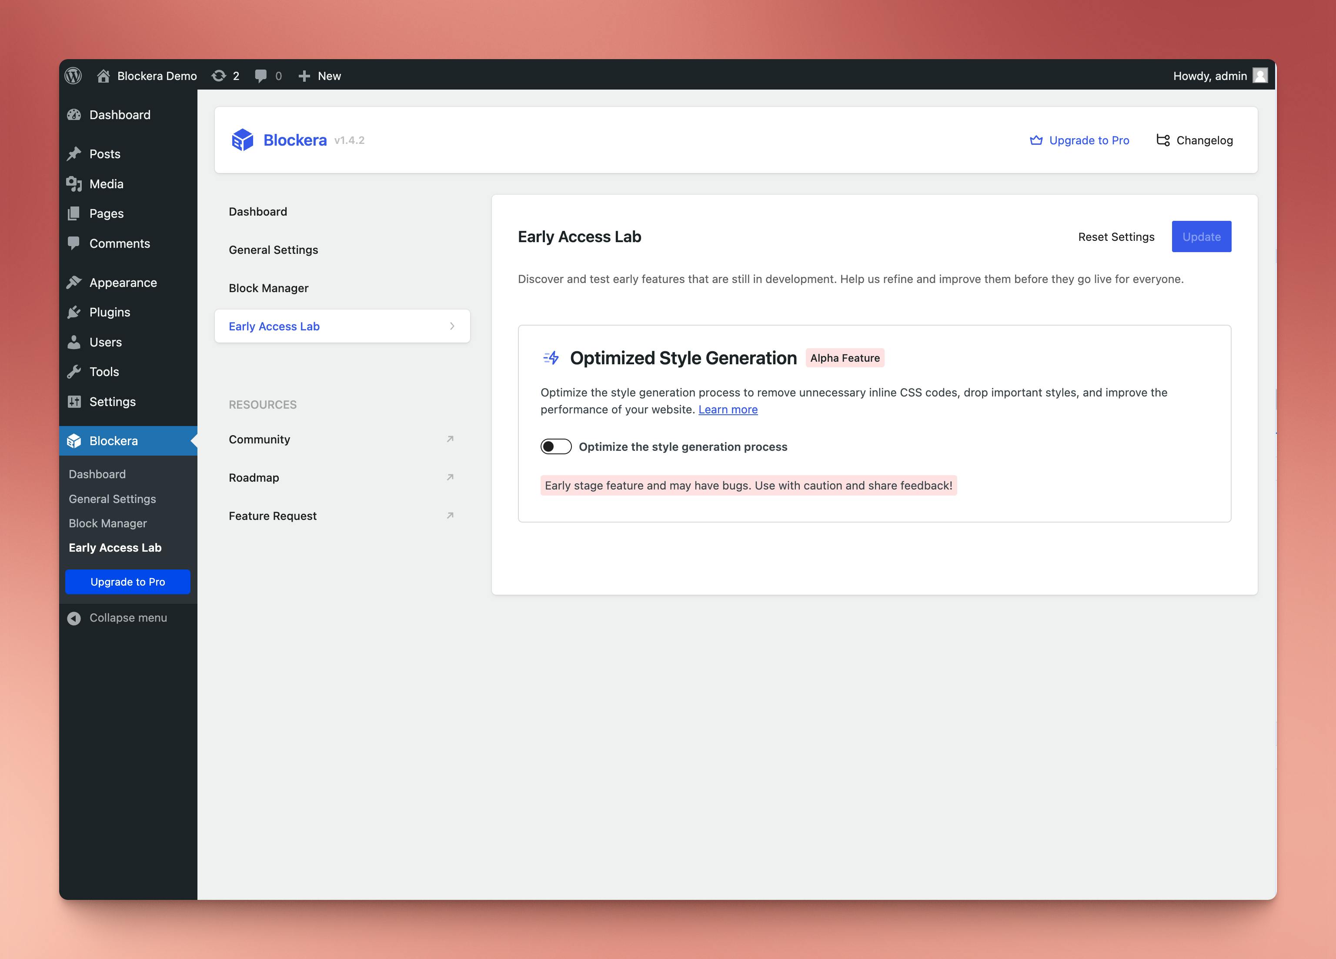Image resolution: width=1336 pixels, height=959 pixels.
Task: Select Early Access Lab panel tab
Action: (x=342, y=326)
